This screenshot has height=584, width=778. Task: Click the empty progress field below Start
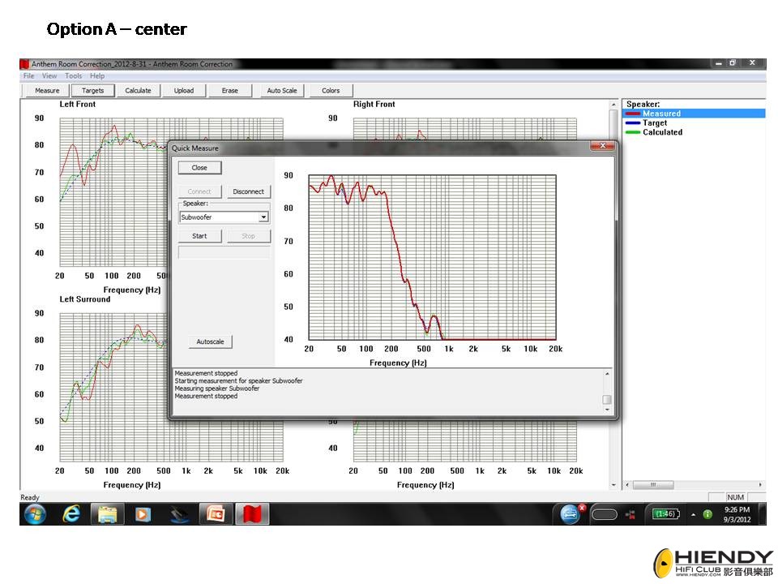point(224,252)
